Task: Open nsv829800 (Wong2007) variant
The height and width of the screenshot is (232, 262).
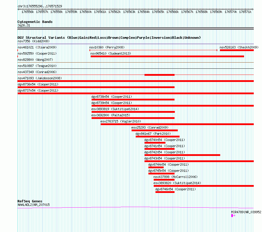Action: pyautogui.click(x=35, y=60)
